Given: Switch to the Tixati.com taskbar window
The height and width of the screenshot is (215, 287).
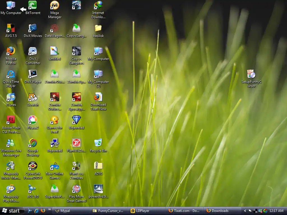Looking at the screenshot, I should click(185, 211).
